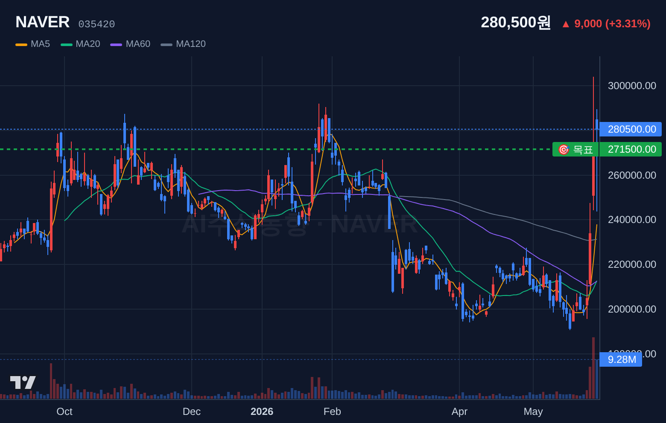The image size is (666, 423).
Task: Click the current price 280,500원
Action: point(516,22)
